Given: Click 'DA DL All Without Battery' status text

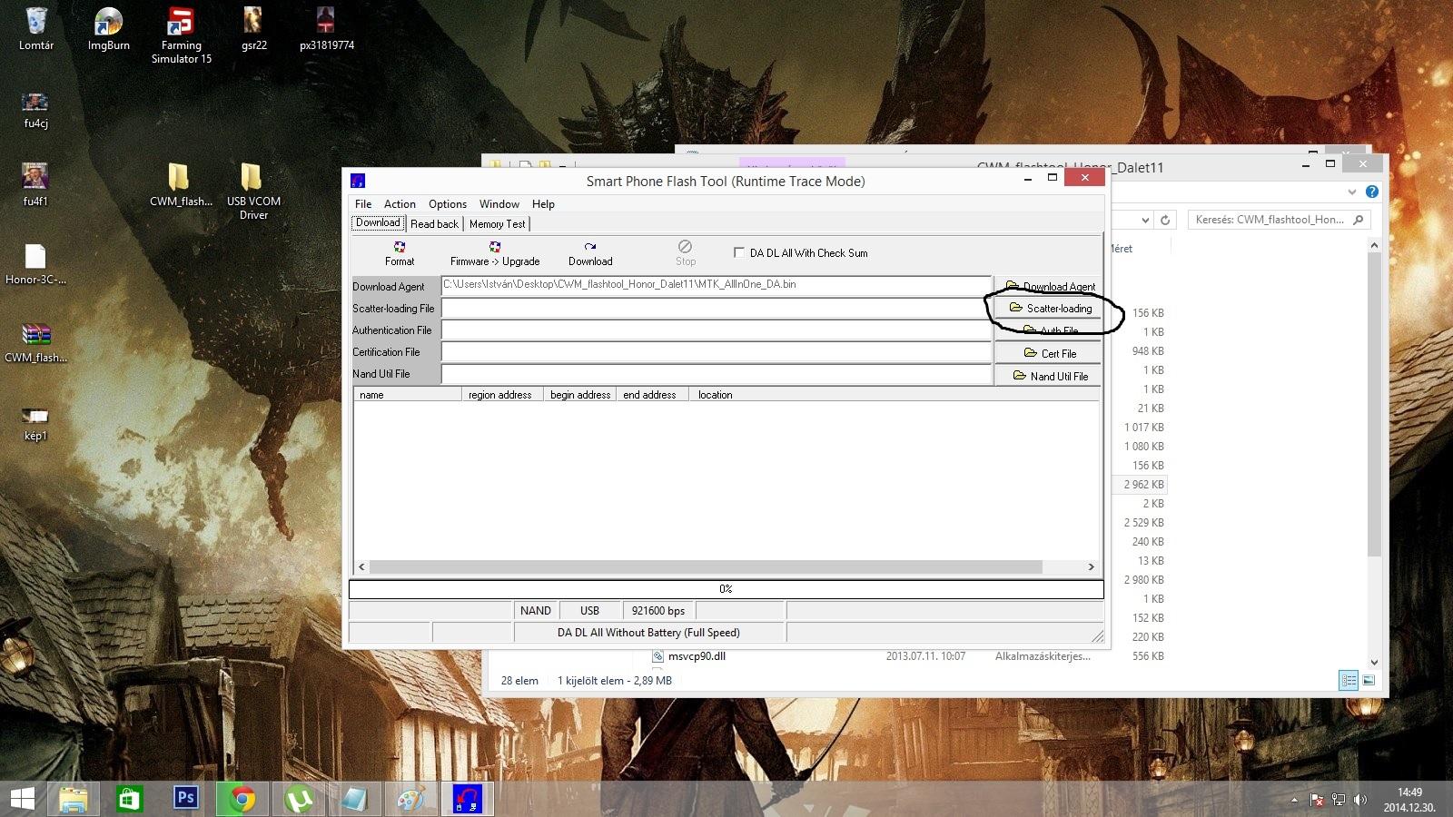Looking at the screenshot, I should [x=648, y=633].
